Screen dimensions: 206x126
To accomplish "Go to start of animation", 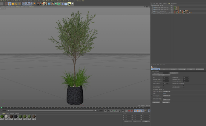I will click(x=105, y=111).
